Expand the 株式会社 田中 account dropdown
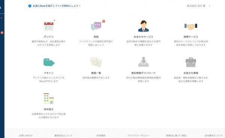 (198, 6)
